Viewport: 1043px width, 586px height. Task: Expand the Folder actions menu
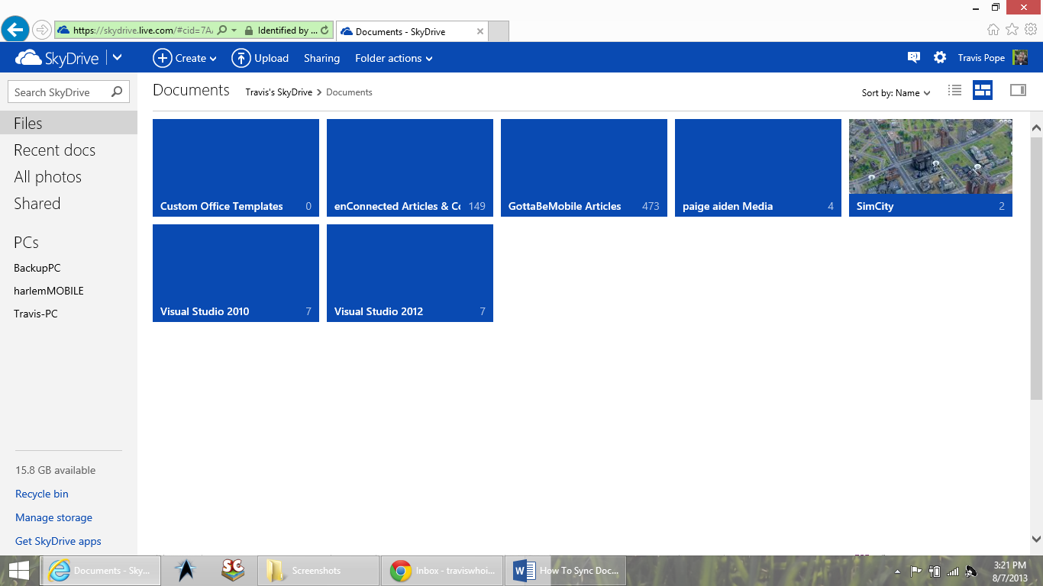coord(393,58)
